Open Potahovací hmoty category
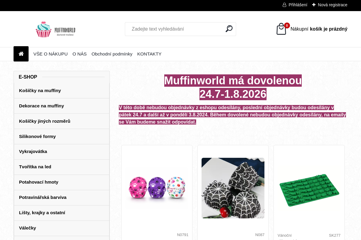361x240 pixels. 62,182
